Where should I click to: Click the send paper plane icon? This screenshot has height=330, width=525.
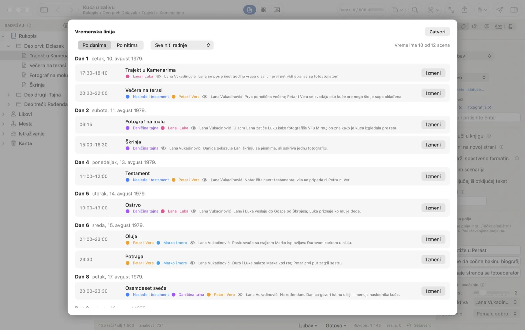pyautogui.click(x=500, y=10)
